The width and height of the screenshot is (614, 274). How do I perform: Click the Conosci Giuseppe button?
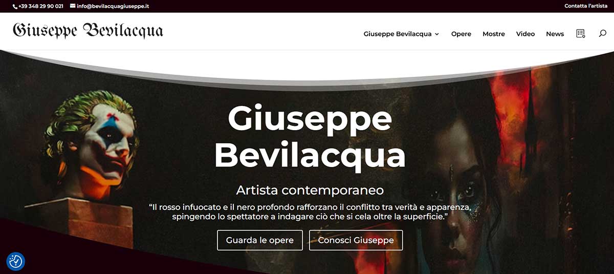pyautogui.click(x=356, y=240)
